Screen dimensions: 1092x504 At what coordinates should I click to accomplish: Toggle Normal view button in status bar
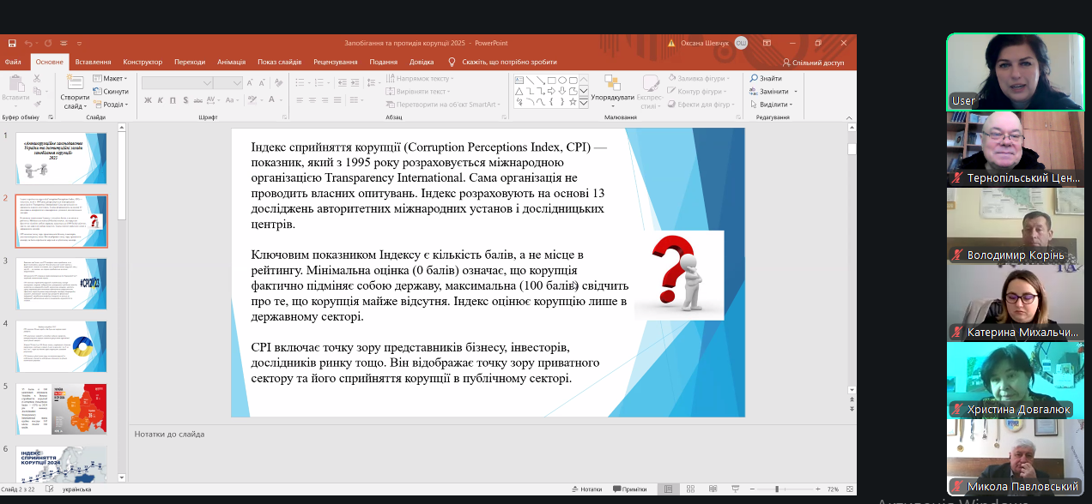pos(668,489)
